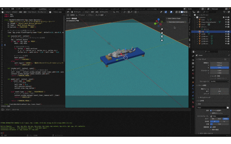Switch to the モデリング workspace tab
Viewport: 231px width, 144px height.
coord(52,9)
